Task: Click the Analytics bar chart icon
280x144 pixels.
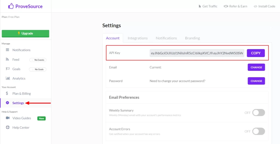Action: coord(8,78)
